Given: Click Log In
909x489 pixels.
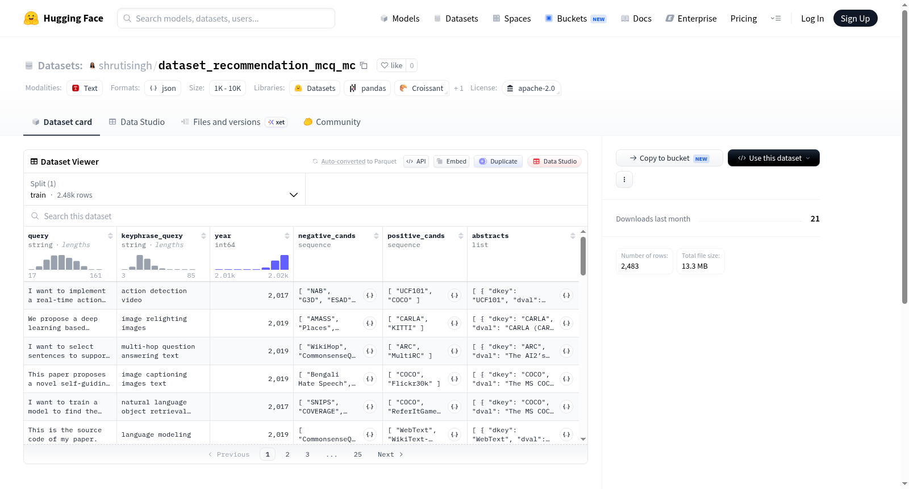Looking at the screenshot, I should click(812, 18).
